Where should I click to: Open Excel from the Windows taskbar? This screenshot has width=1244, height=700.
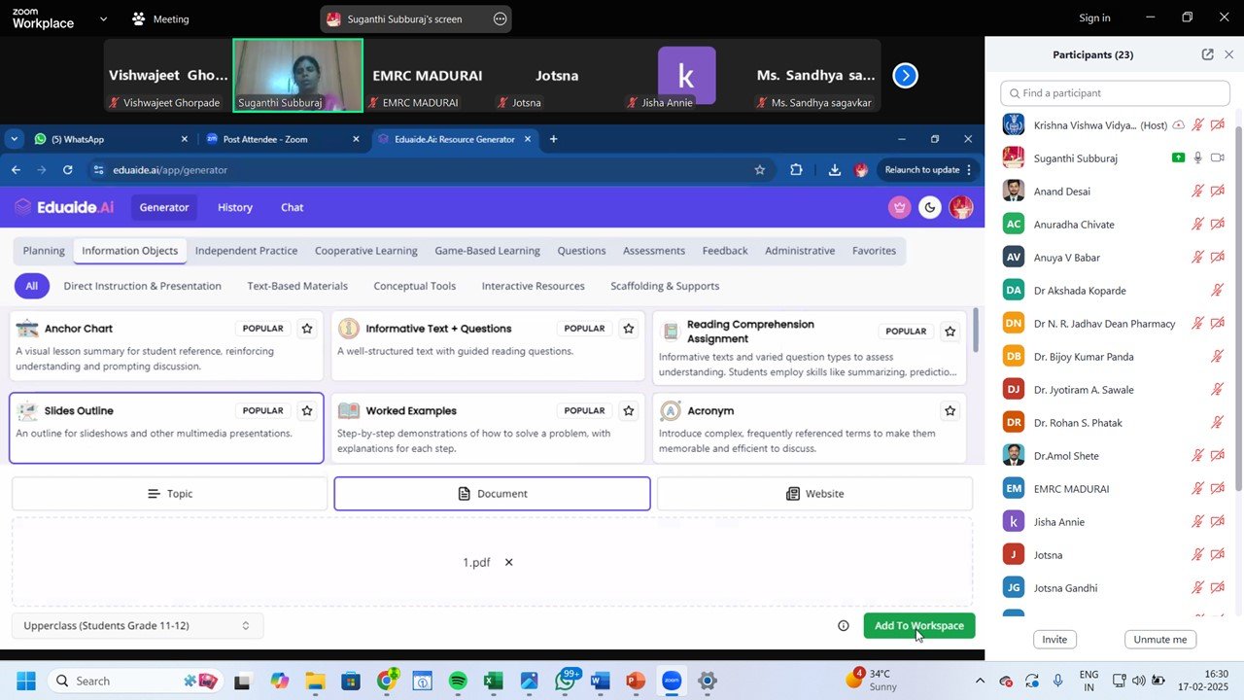tap(494, 681)
